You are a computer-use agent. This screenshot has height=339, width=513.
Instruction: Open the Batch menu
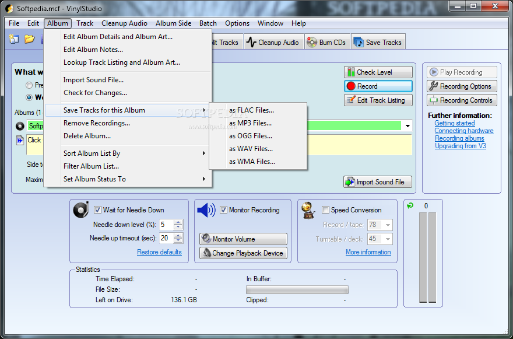(x=208, y=23)
